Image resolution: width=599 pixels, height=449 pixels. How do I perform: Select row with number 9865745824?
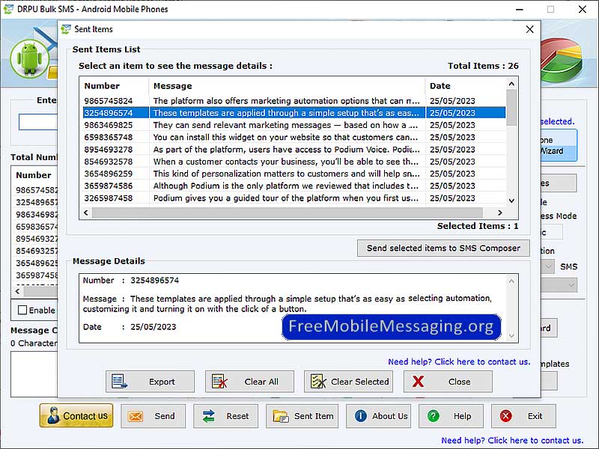click(294, 101)
